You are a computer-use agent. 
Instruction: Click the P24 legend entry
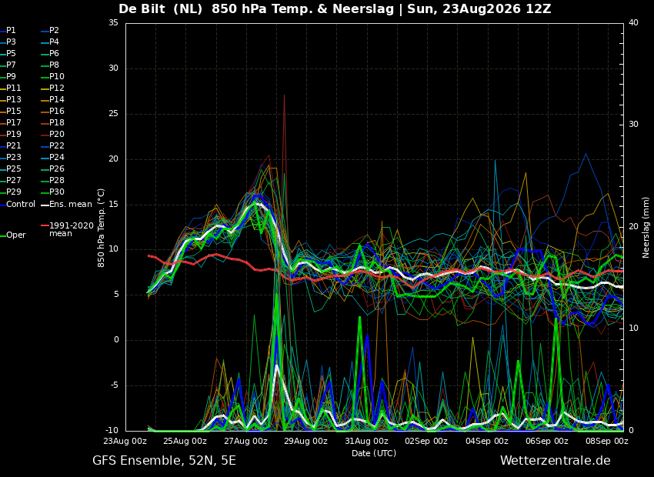pyautogui.click(x=52, y=157)
